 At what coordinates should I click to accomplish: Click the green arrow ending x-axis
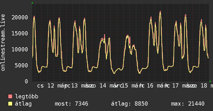click(x=210, y=81)
